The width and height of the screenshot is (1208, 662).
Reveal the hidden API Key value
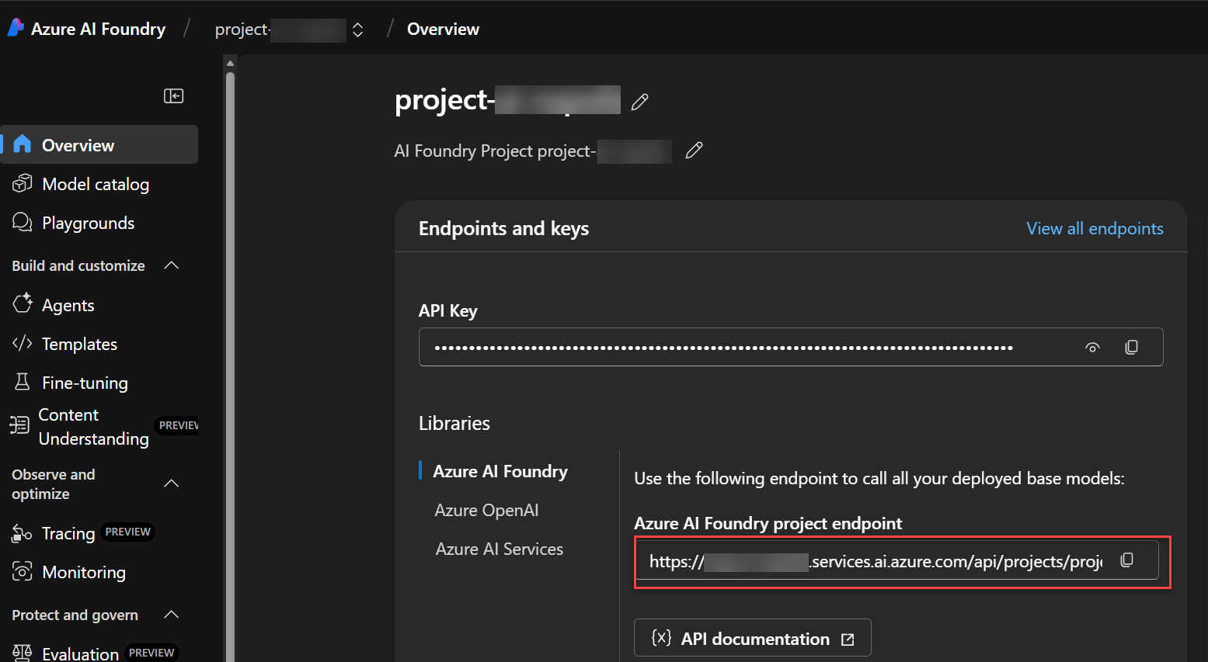click(x=1092, y=347)
